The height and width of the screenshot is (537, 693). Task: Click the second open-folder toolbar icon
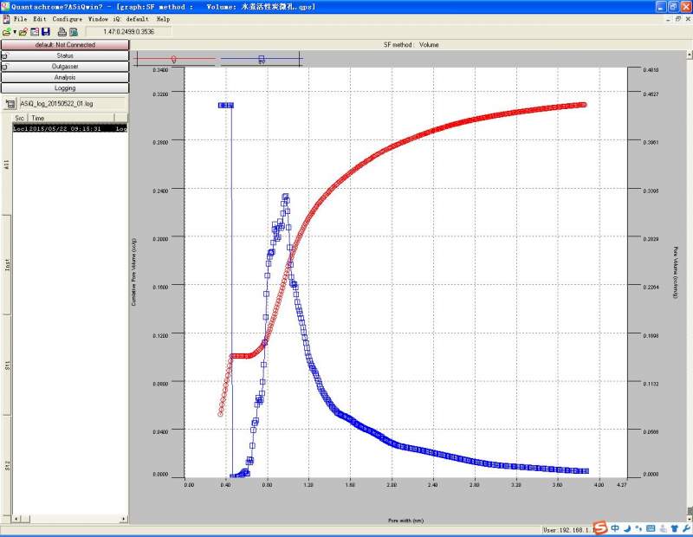[x=23, y=32]
